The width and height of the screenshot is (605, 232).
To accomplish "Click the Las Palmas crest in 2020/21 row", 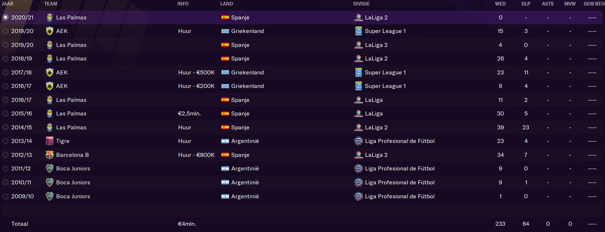I will [x=49, y=17].
